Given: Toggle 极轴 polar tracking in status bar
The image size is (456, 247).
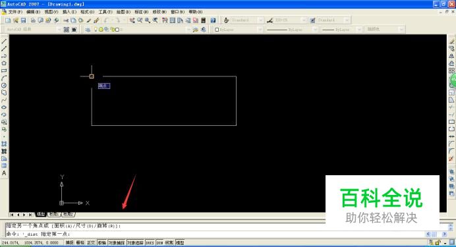Looking at the screenshot, I should point(101,242).
